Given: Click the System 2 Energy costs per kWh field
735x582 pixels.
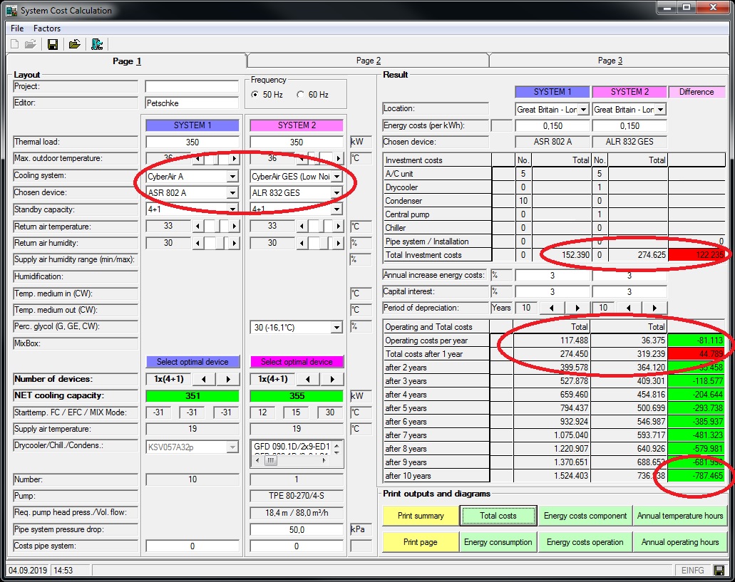Looking at the screenshot, I should click(x=629, y=126).
